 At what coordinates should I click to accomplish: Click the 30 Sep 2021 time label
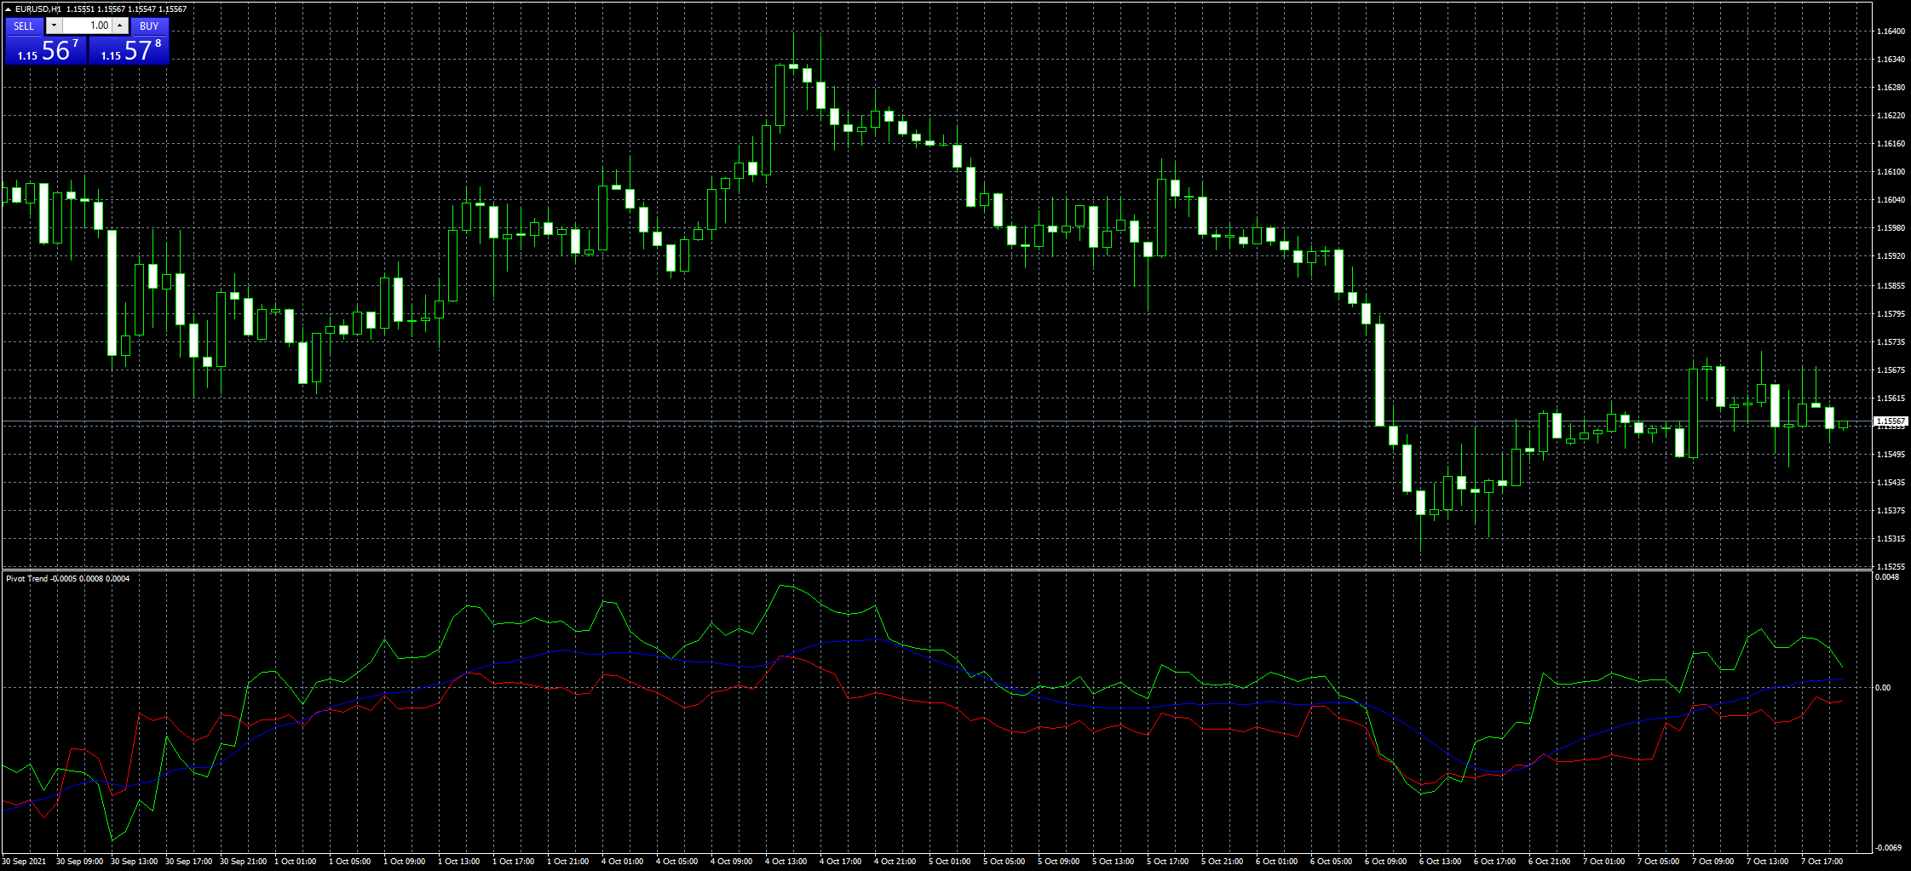(x=25, y=862)
